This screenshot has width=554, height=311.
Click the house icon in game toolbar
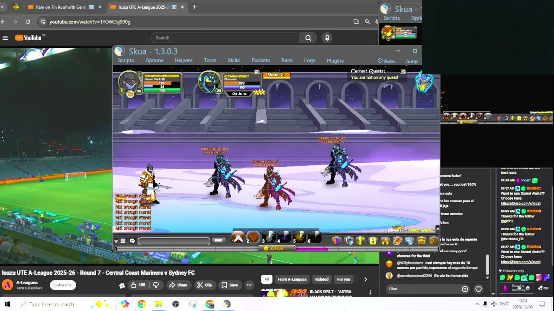pyautogui.click(x=385, y=241)
